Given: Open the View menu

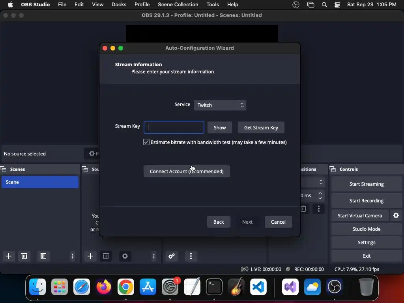Looking at the screenshot, I should tap(98, 5).
